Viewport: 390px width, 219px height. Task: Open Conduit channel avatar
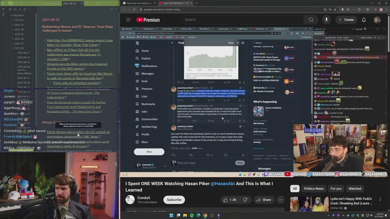(x=130, y=200)
